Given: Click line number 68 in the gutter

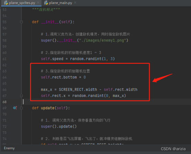Looking at the screenshot, I should point(4,102).
